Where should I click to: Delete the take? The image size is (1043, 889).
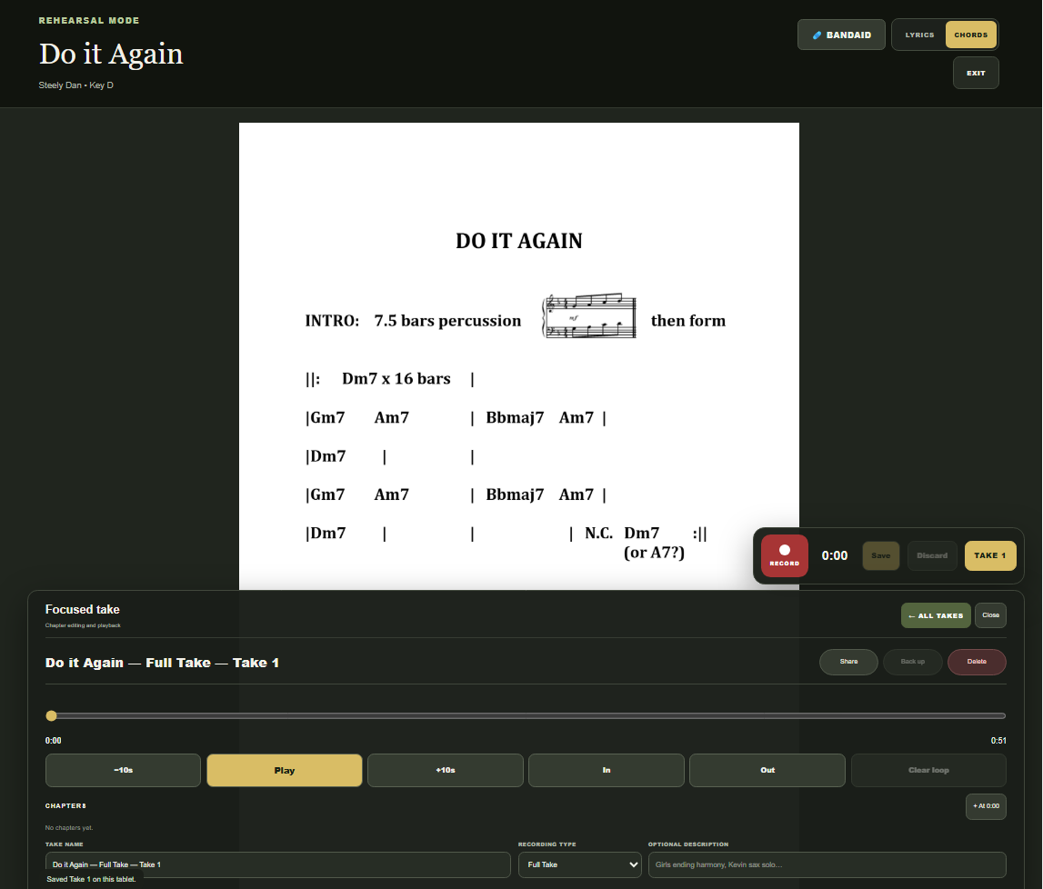977,662
